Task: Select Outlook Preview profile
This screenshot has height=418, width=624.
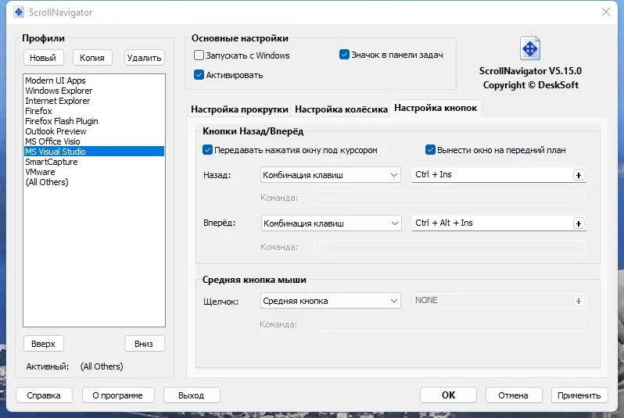Action: point(94,131)
